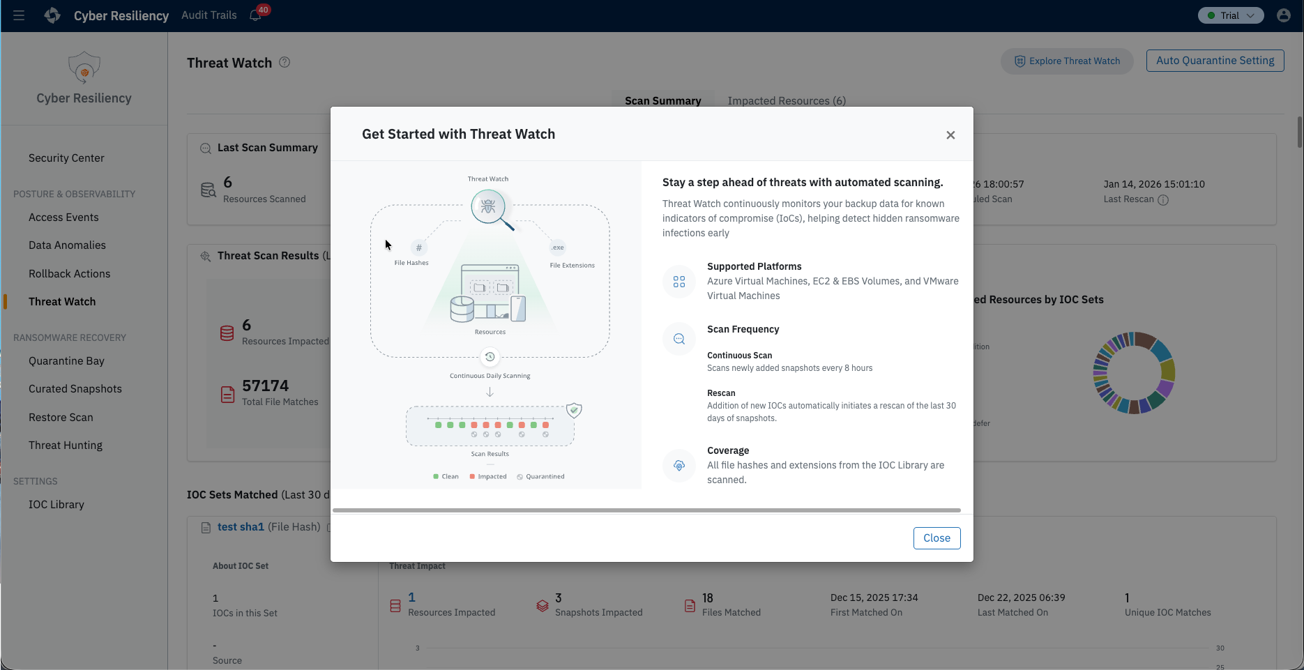This screenshot has width=1304, height=670.
Task: Click the Cyber Resiliency shield logo
Action: (84, 68)
